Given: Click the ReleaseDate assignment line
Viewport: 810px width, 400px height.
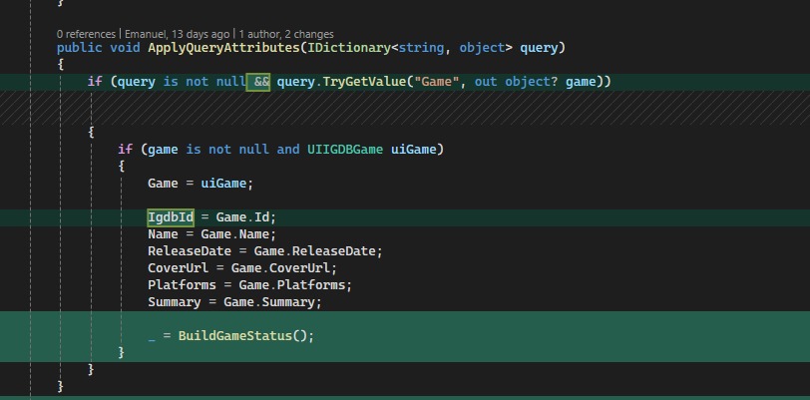Looking at the screenshot, I should pos(265,251).
